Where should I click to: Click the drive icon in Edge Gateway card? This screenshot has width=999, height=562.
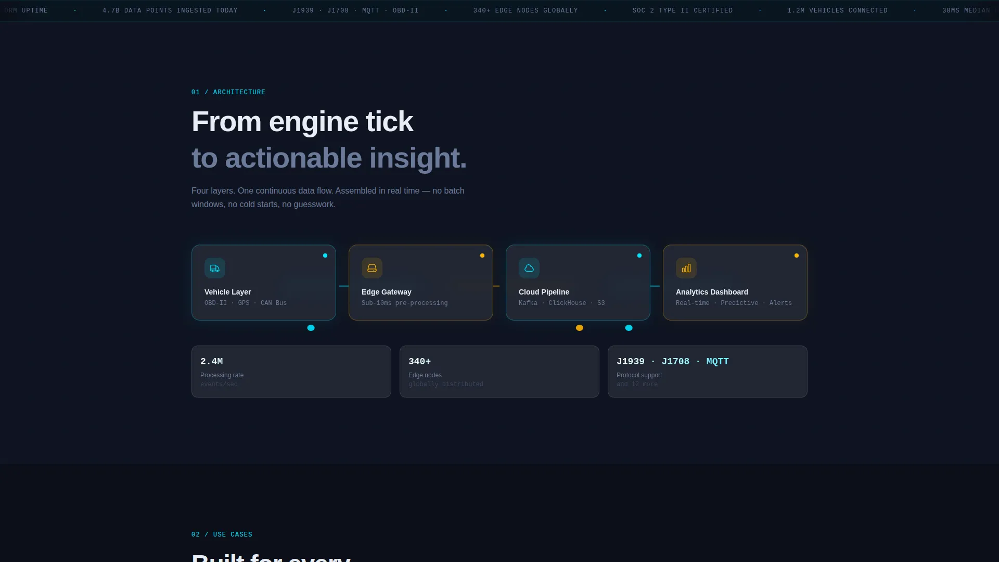pos(372,268)
